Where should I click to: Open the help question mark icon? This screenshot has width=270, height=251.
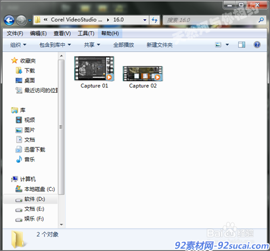click(x=257, y=45)
